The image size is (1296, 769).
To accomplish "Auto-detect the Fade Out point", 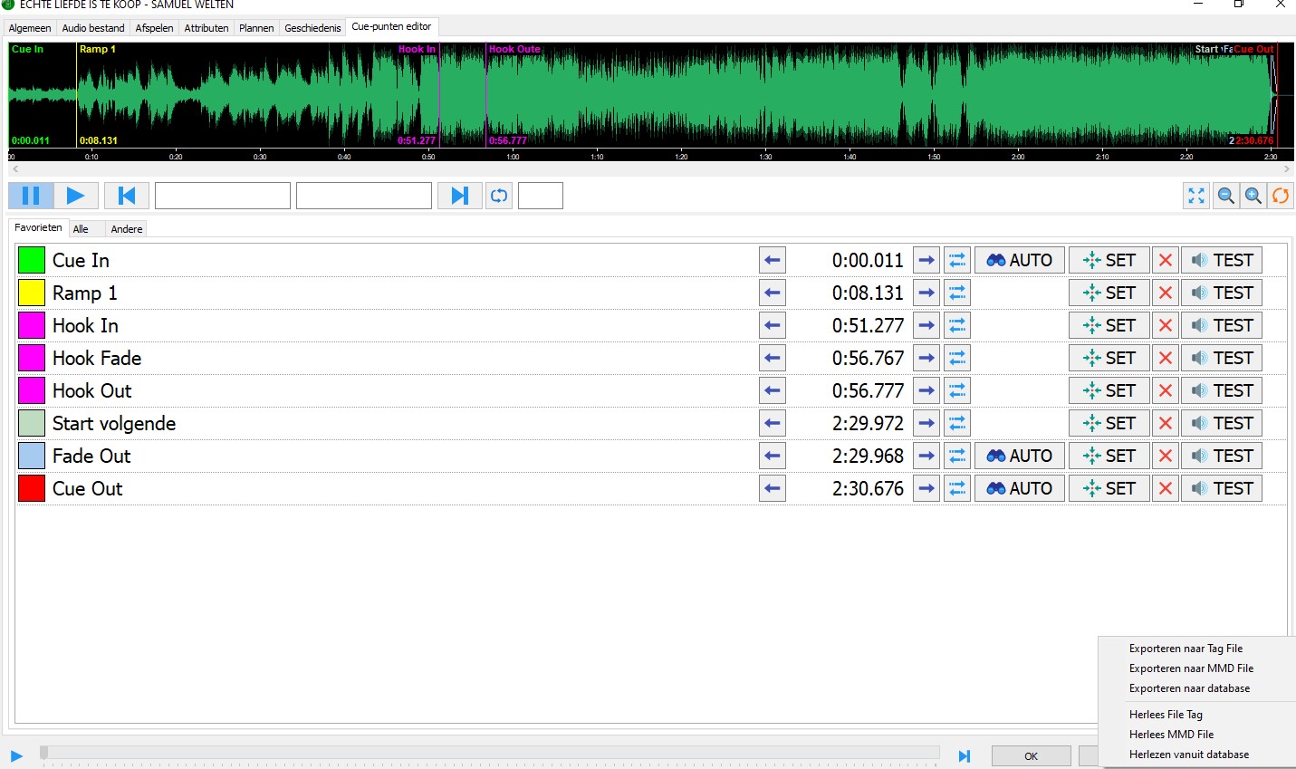I will (x=1020, y=457).
